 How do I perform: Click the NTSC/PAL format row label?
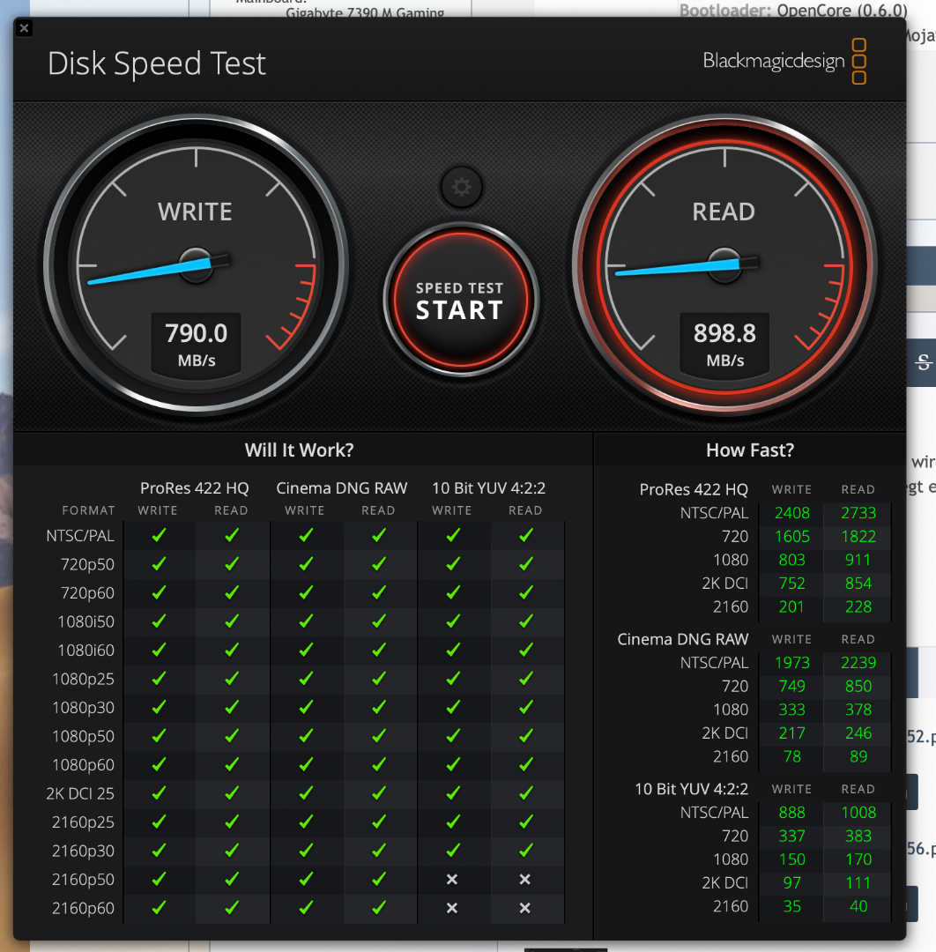(x=80, y=536)
